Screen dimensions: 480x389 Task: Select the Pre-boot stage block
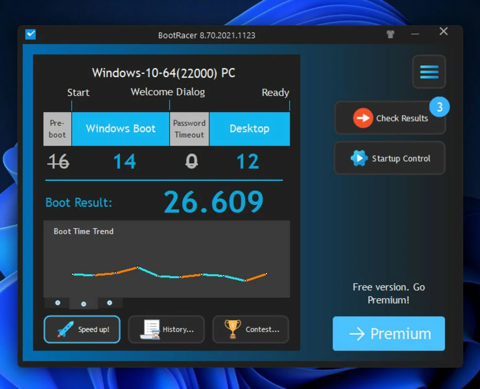[57, 129]
